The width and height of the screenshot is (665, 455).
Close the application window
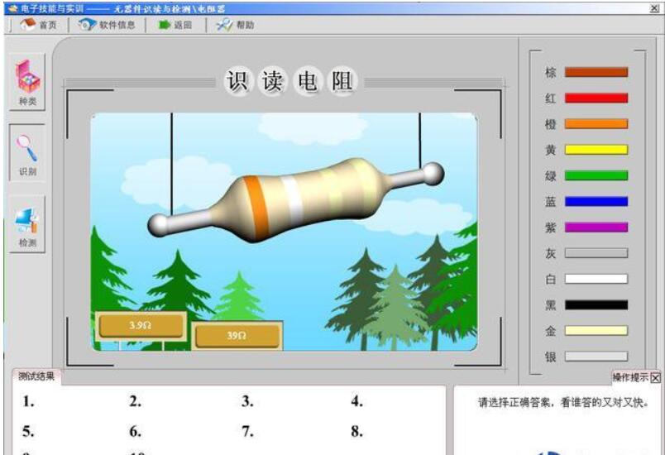655,8
